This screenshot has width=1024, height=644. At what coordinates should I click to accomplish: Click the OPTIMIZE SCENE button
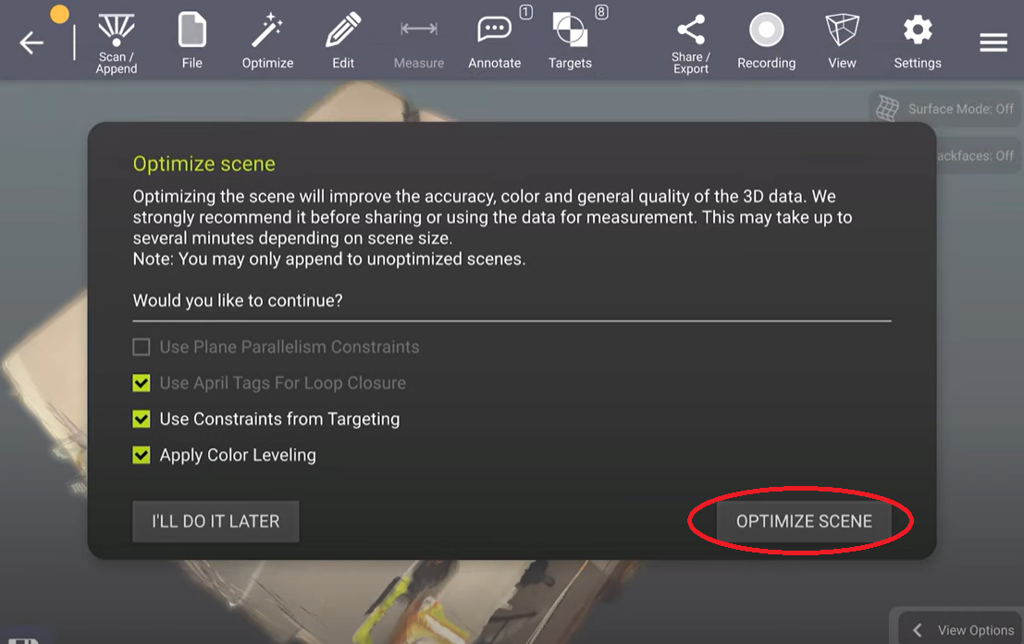tap(804, 521)
